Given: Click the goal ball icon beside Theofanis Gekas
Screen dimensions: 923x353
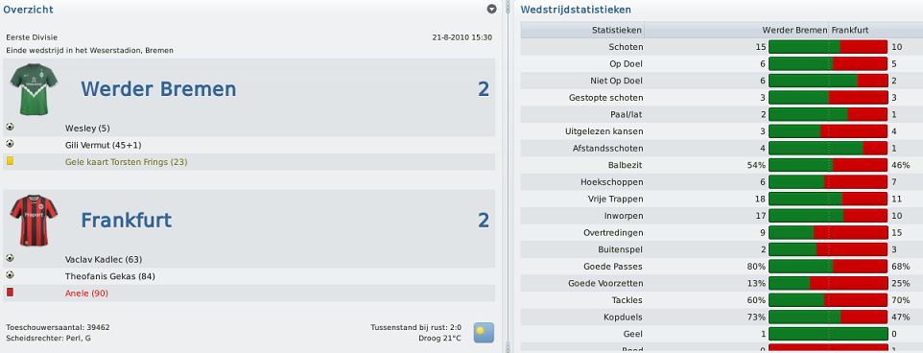Looking at the screenshot, I should [x=10, y=274].
